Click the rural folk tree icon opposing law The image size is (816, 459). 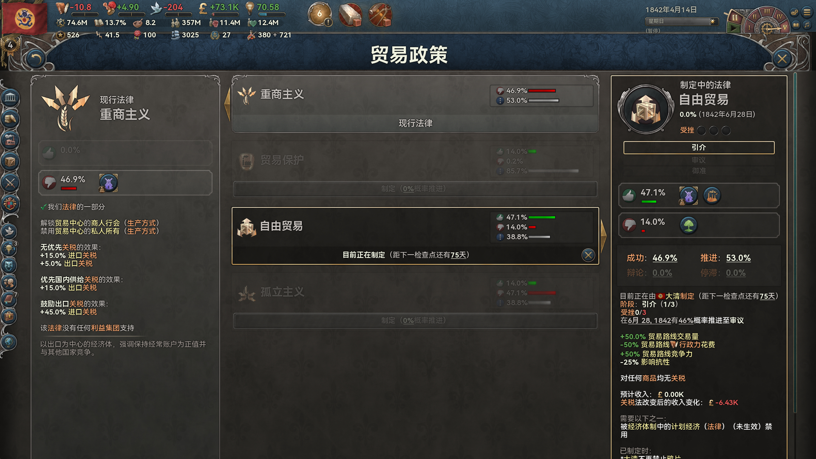tap(688, 225)
